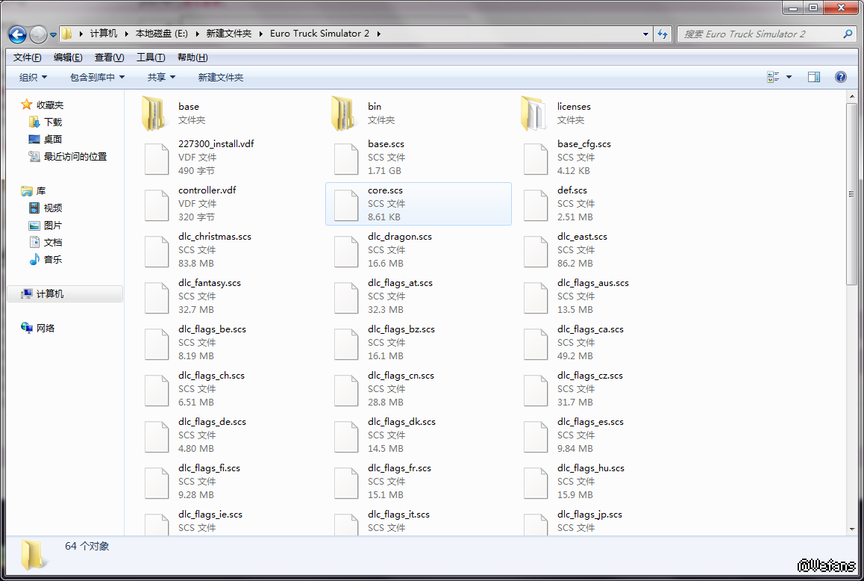Open the view options dropdown arrow
Viewport: 864px width, 581px height.
[x=789, y=77]
